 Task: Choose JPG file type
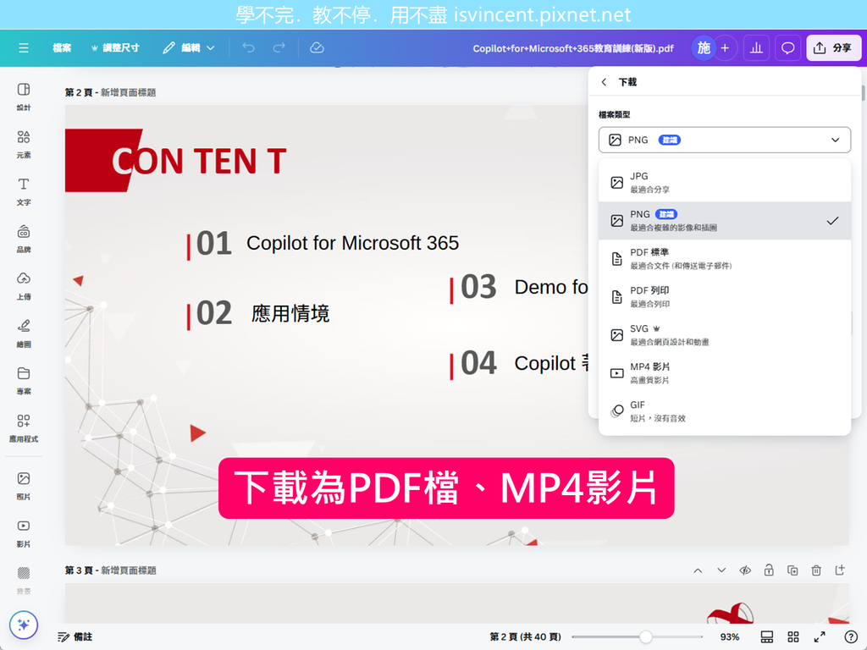[725, 183]
